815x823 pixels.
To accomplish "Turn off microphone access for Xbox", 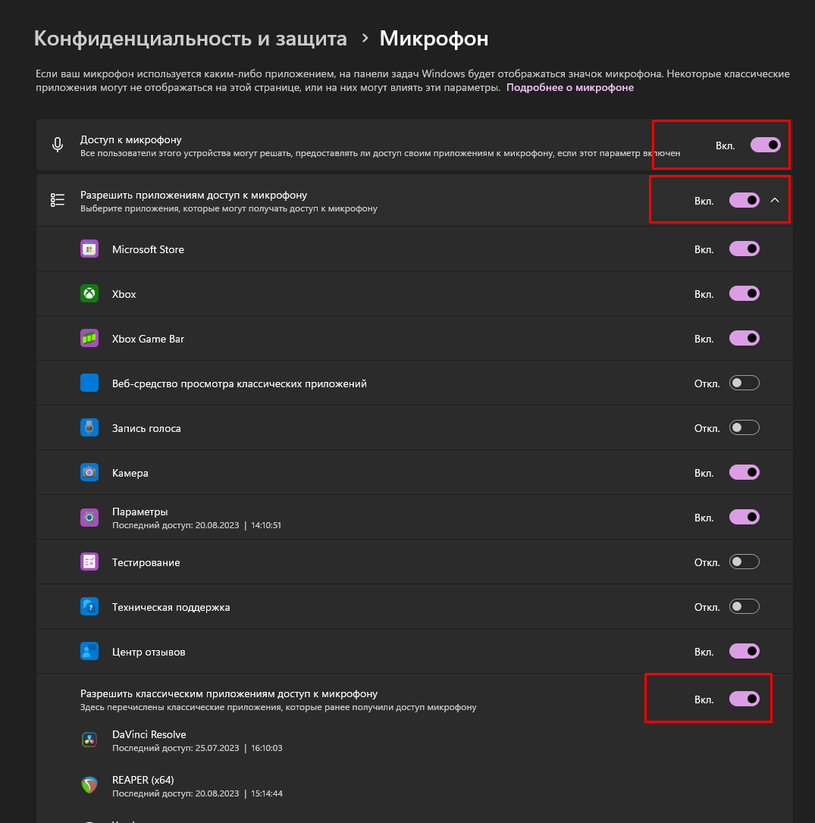I will (x=744, y=293).
